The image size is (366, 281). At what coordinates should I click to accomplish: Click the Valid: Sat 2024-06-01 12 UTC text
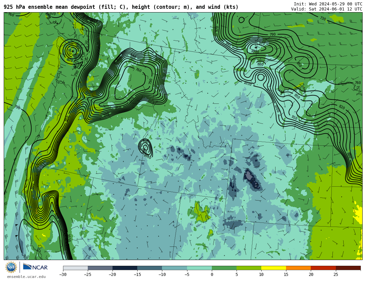[x=327, y=9]
